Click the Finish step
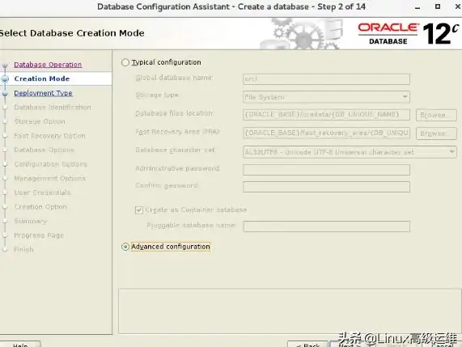This screenshot has width=462, height=347. [x=23, y=249]
